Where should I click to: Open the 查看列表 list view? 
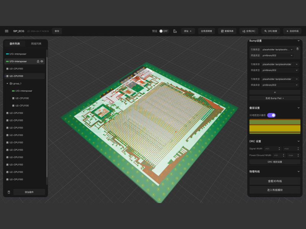[x=228, y=31]
